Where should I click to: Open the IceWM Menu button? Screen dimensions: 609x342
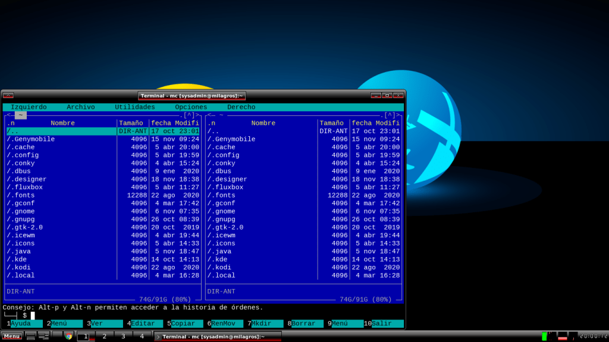12,336
